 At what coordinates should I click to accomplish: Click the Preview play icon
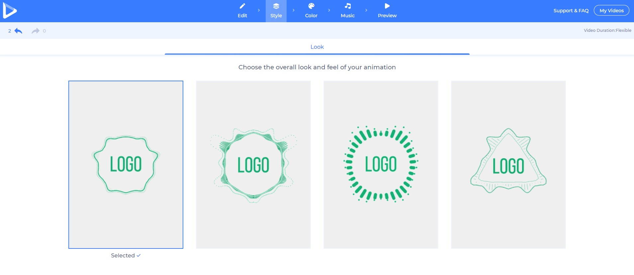[387, 6]
